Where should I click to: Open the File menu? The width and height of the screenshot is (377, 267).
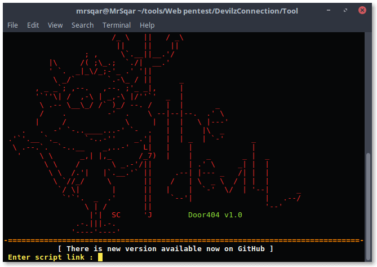(12, 25)
